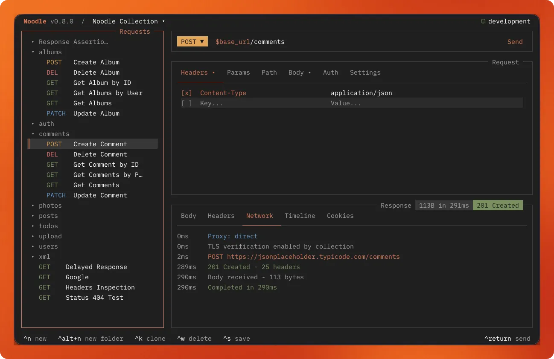Image resolution: width=554 pixels, height=359 pixels.
Task: Select the Get Album by ID request
Action: (x=93, y=83)
